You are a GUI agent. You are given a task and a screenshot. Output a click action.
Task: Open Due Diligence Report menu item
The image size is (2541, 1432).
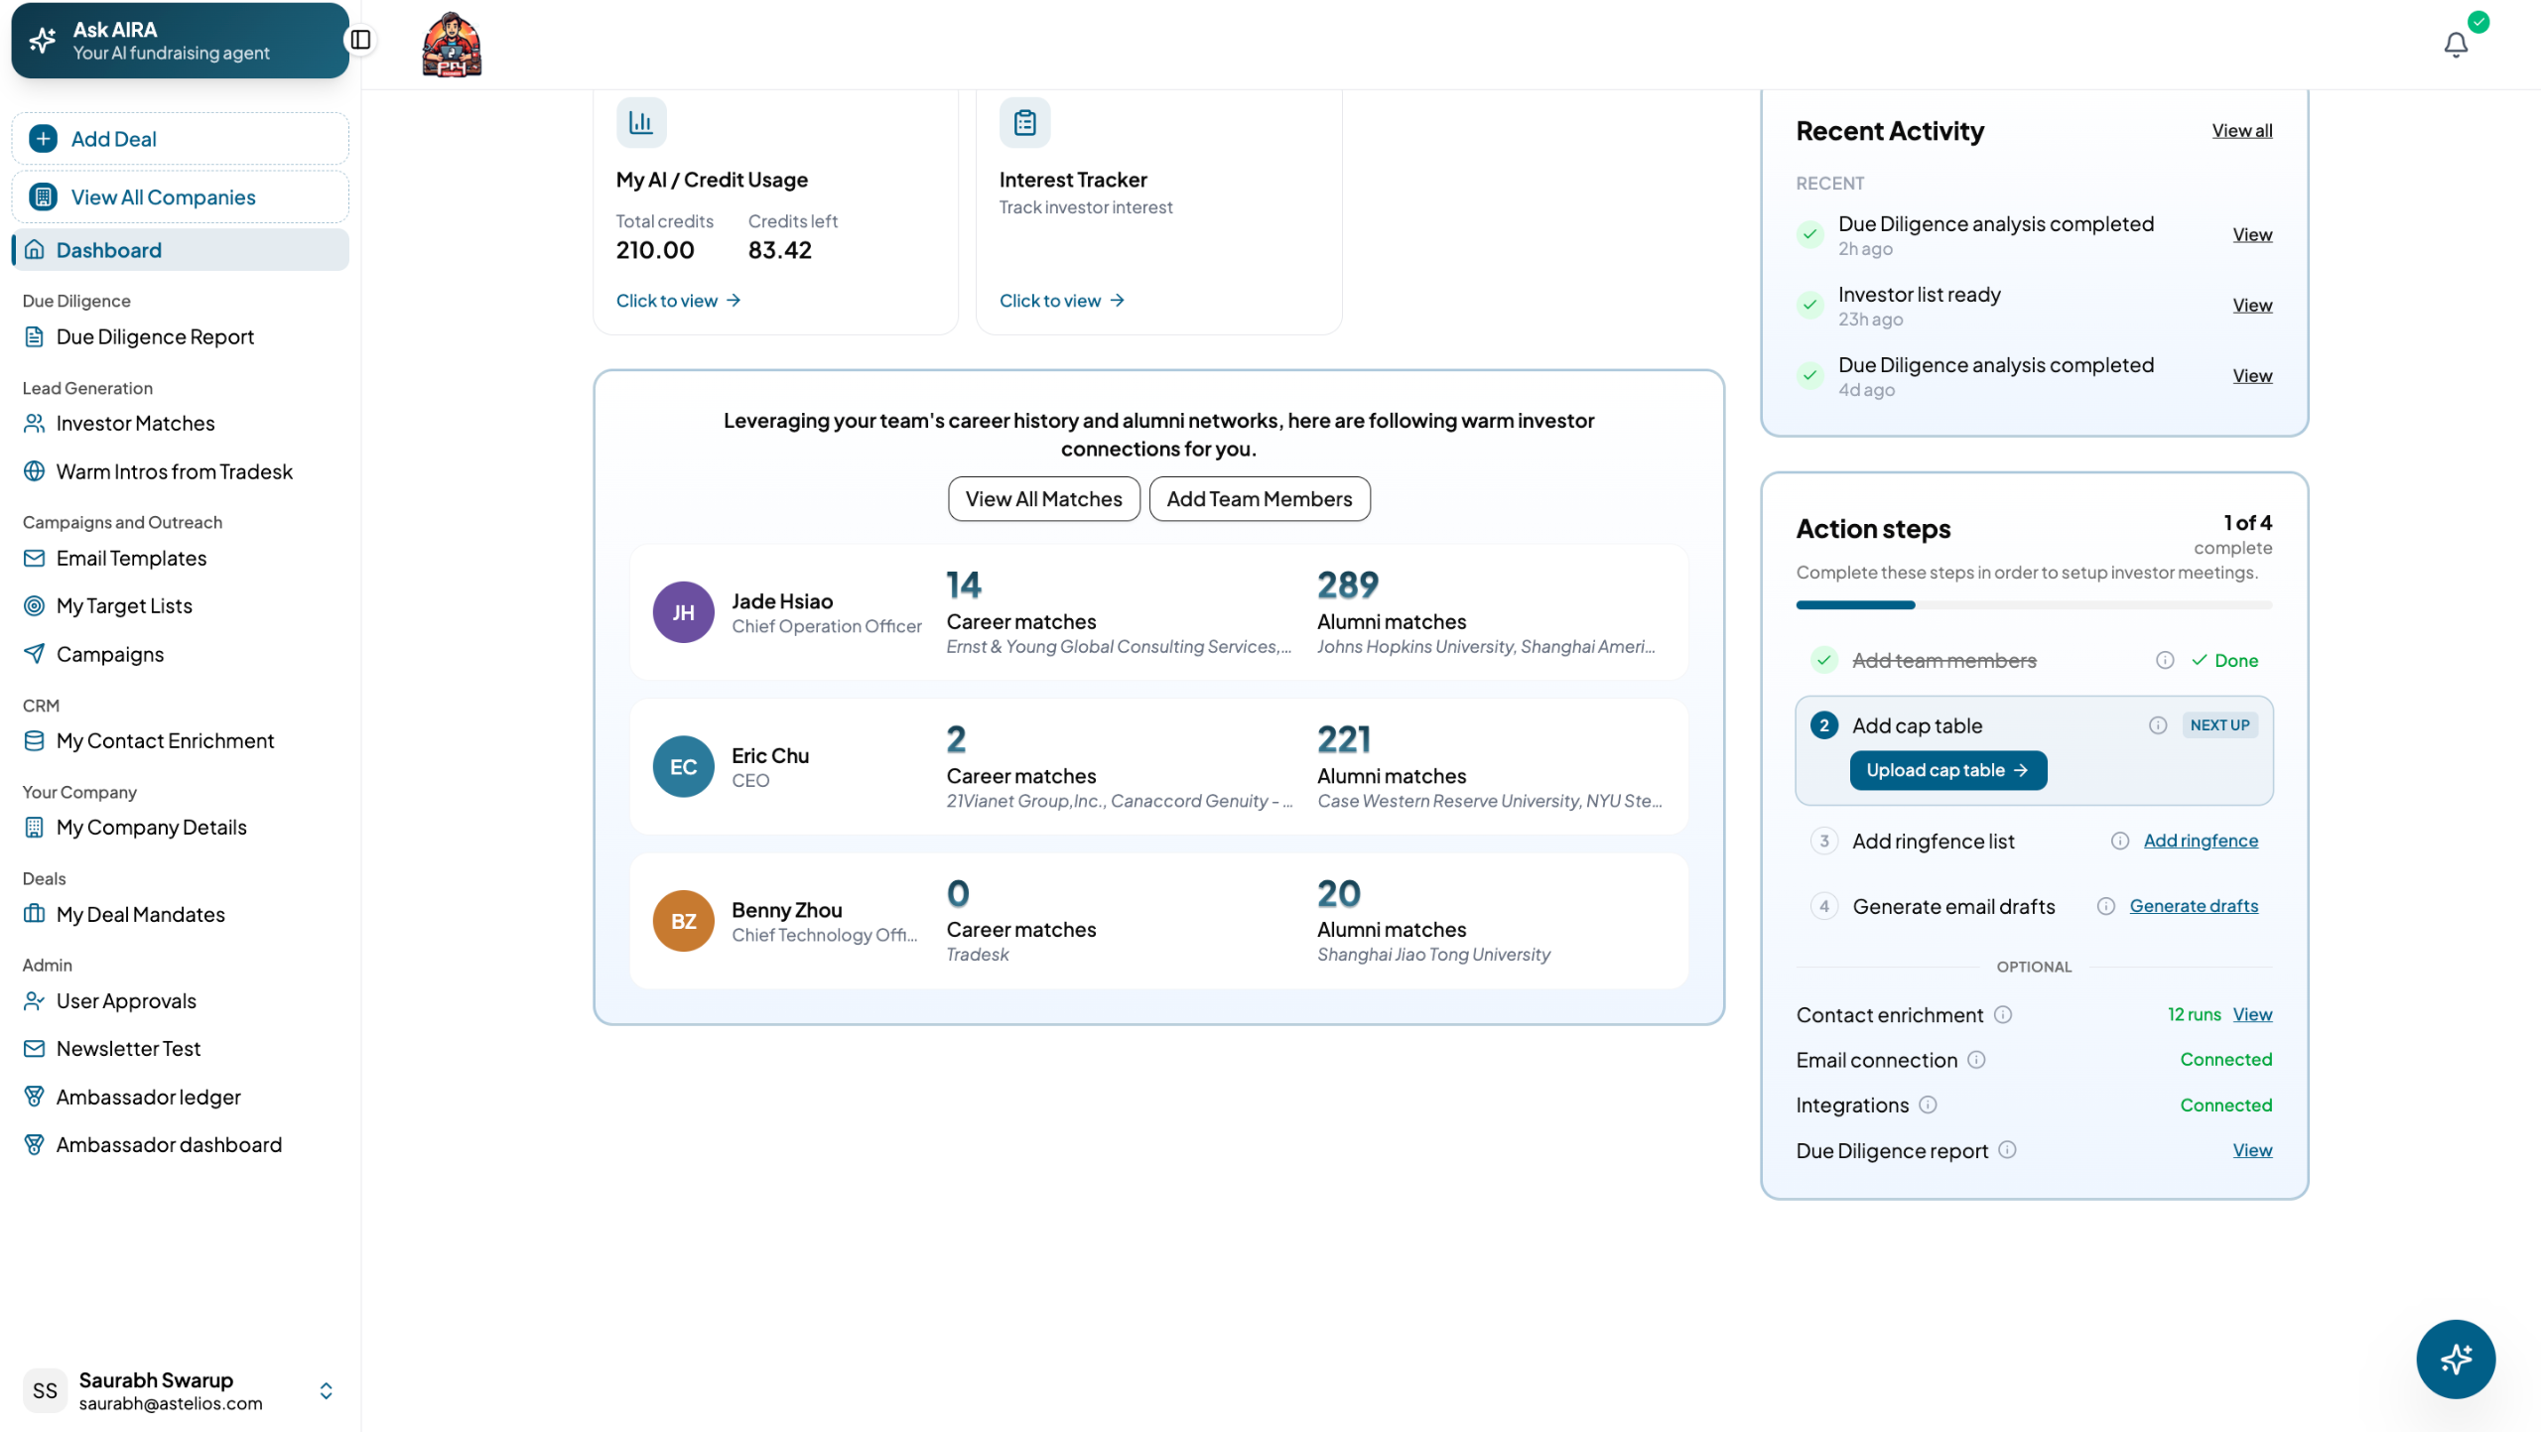click(155, 336)
